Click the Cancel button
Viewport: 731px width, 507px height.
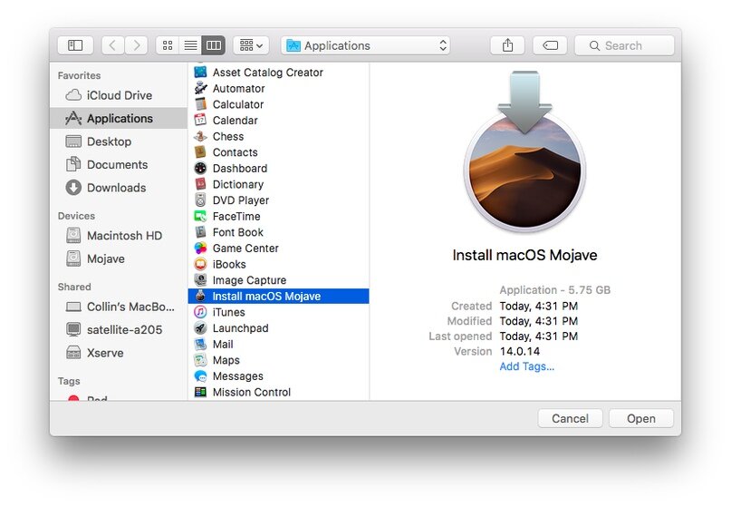[570, 418]
